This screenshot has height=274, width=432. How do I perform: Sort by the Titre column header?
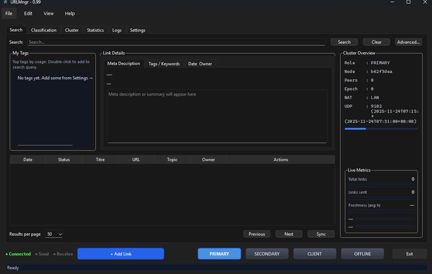click(x=100, y=160)
